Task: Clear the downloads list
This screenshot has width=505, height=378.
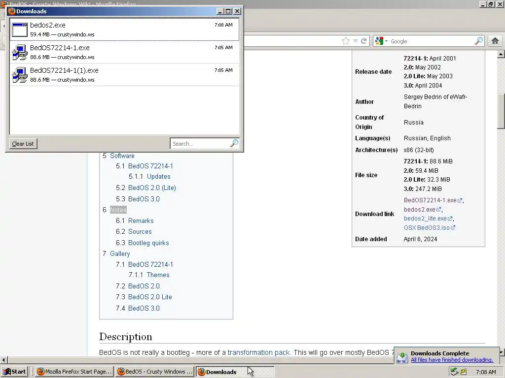Action: [23, 144]
